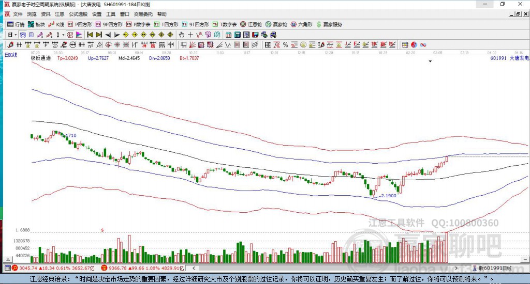Click the black left-arrow previous icon
Viewport: 530px width, 284px height.
[x=108, y=35]
